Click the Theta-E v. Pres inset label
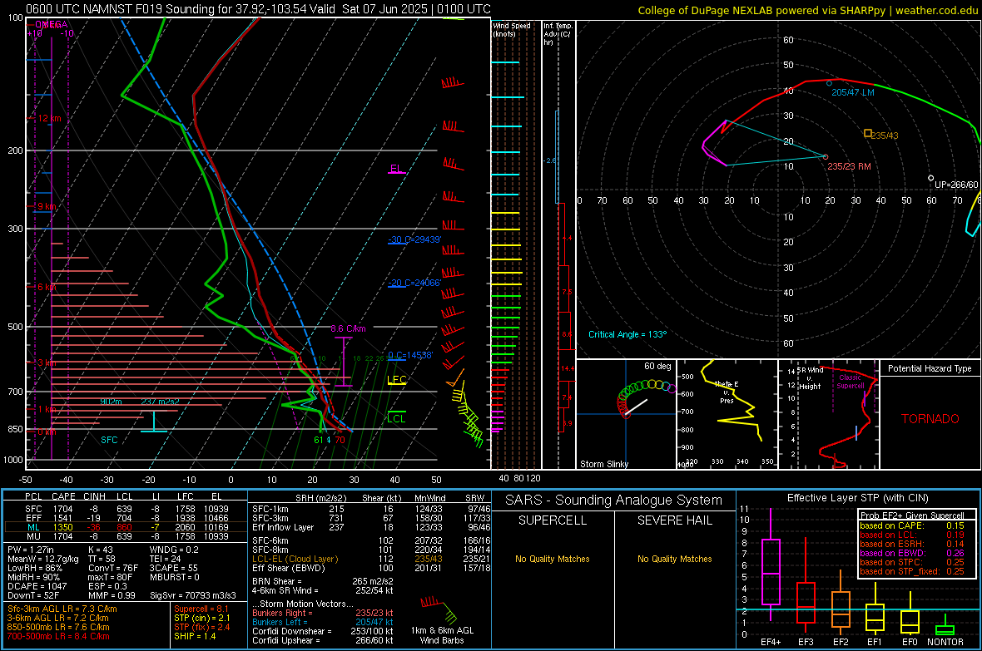Image resolution: width=982 pixels, height=651 pixels. pyautogui.click(x=725, y=392)
